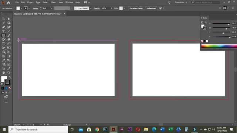The height and width of the screenshot is (133, 237).
Task: Click the Preferences button
Action: 151,8
